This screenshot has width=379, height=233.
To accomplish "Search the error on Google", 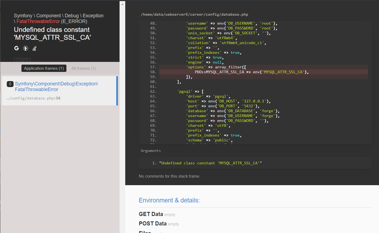I will pyautogui.click(x=17, y=48).
